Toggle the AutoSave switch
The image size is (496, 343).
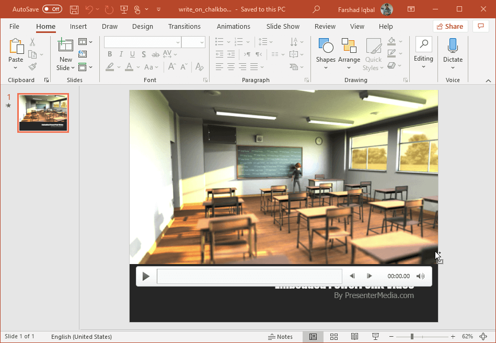point(52,9)
